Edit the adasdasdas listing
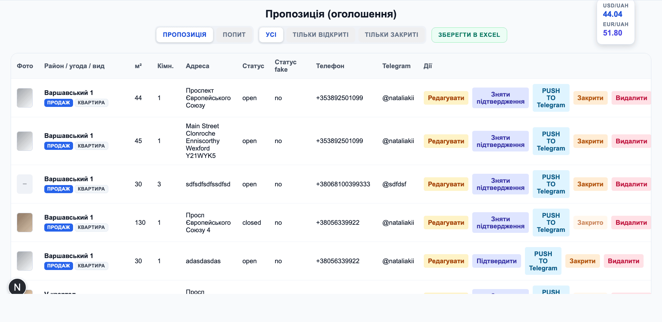 tap(446, 261)
